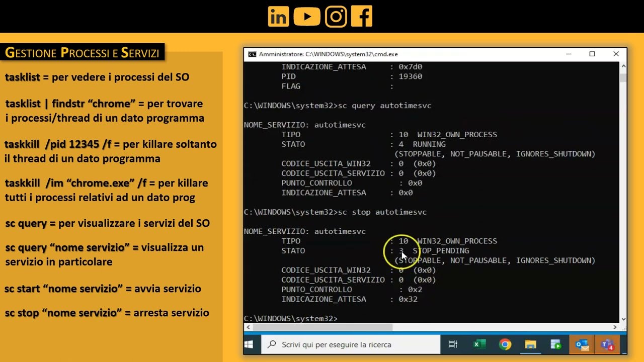This screenshot has height=362, width=644.
Task: Click the 'sc start "nome servizio"' line
Action: 103,289
